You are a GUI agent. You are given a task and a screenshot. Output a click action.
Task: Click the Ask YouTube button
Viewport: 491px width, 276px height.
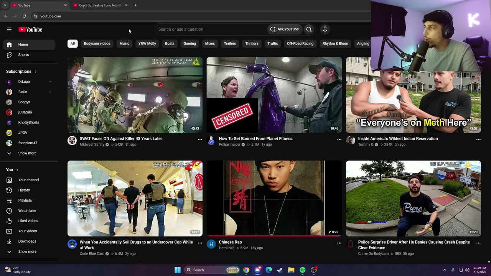(284, 29)
